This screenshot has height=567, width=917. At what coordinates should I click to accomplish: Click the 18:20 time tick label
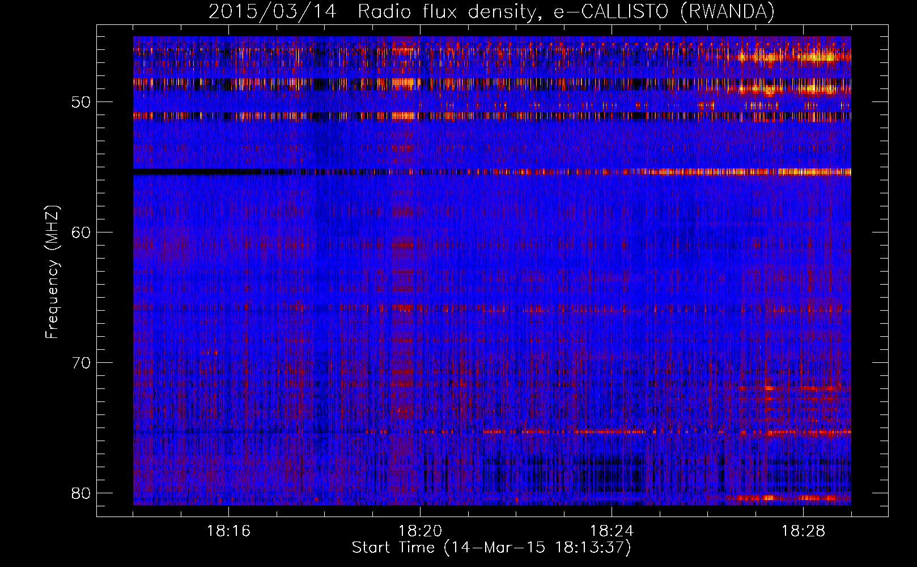coord(420,531)
